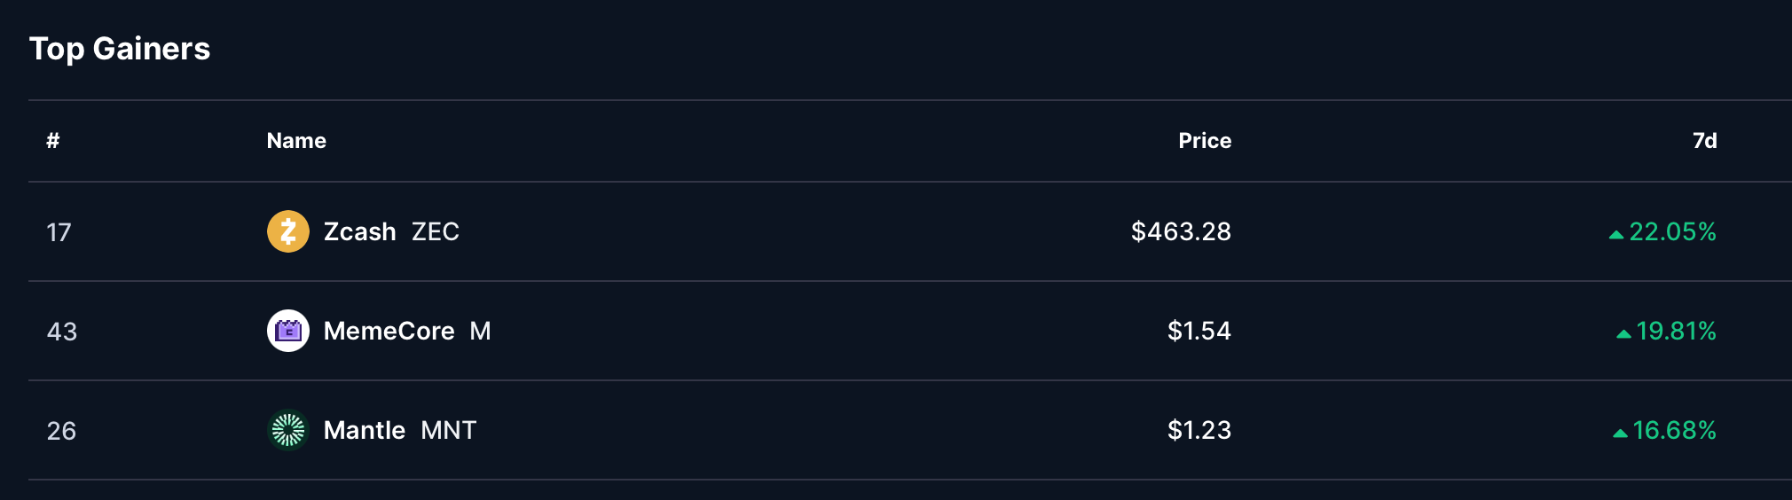Click the Mantle price $1.23
The width and height of the screenshot is (1792, 500).
click(x=1199, y=430)
